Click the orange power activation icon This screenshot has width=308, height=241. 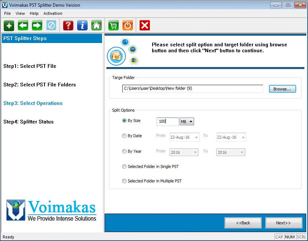coord(128,26)
